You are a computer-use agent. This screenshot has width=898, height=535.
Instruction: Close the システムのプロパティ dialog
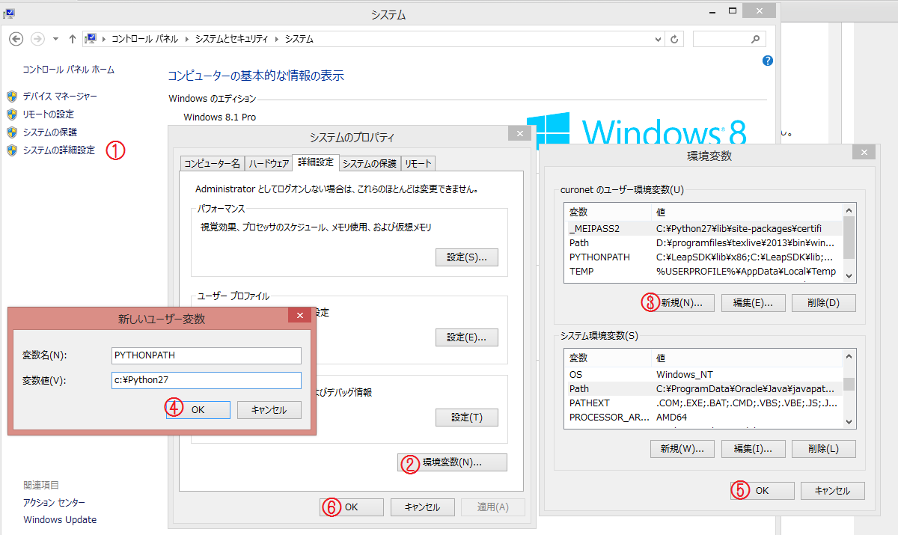click(519, 133)
